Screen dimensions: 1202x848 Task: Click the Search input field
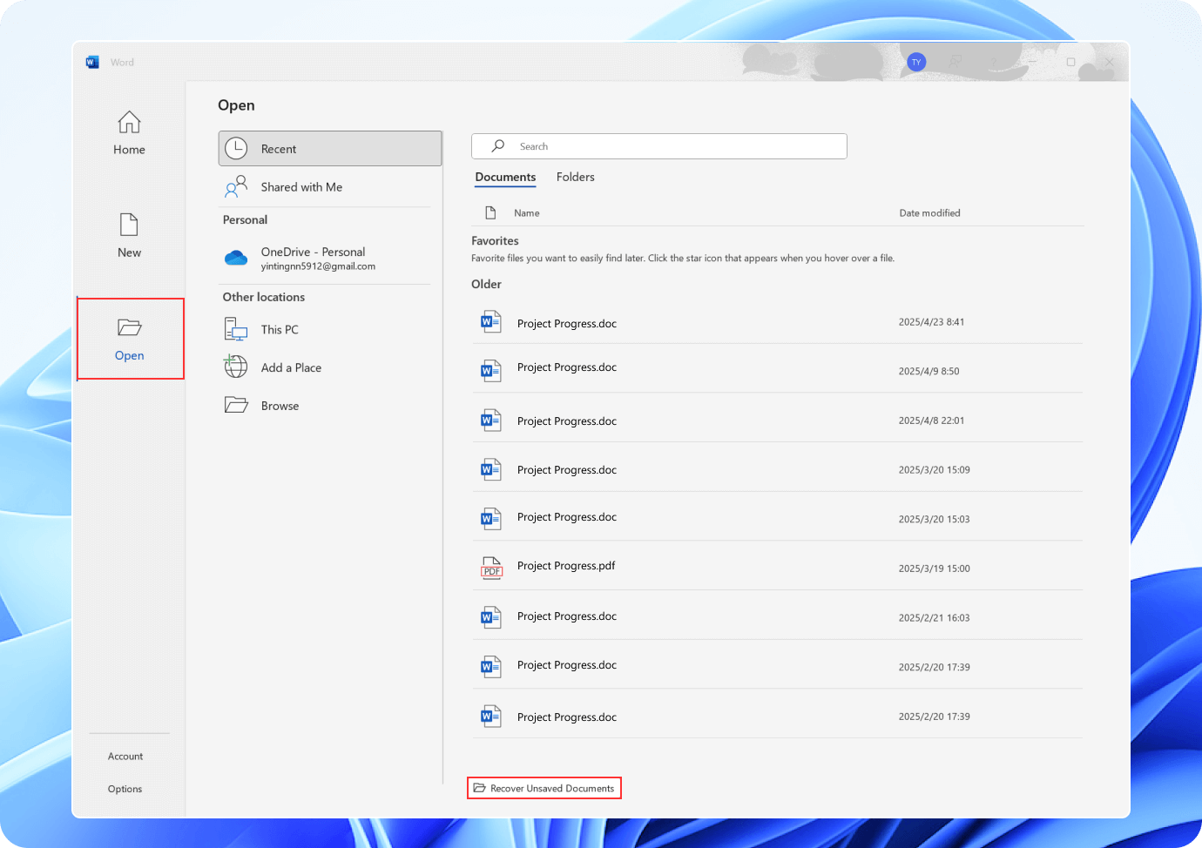pos(659,146)
